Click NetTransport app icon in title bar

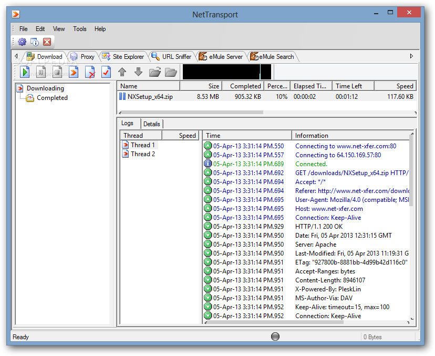16,14
